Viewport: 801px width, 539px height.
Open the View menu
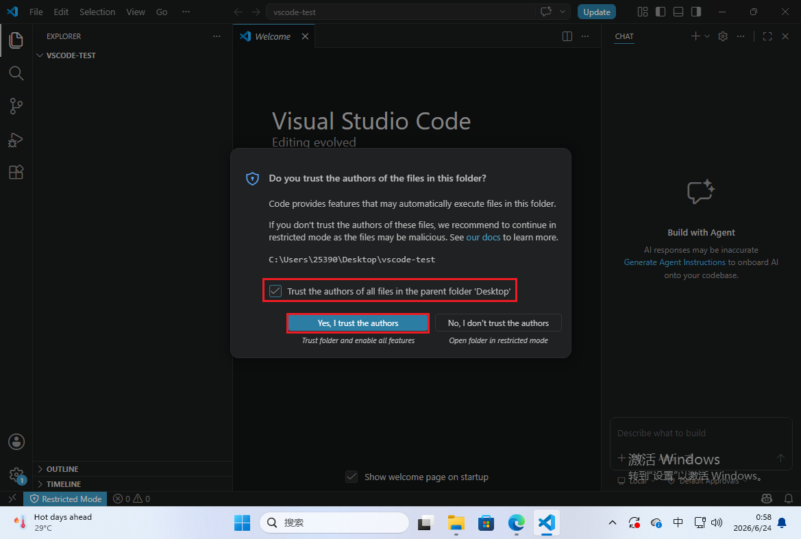click(136, 12)
